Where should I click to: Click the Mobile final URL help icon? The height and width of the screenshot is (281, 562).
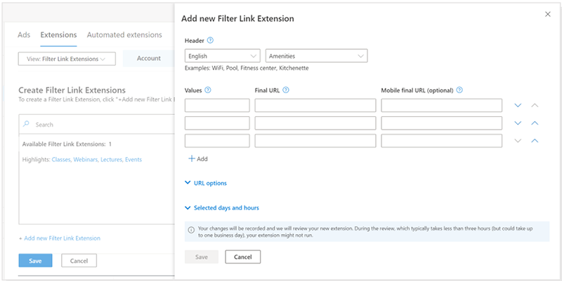459,90
